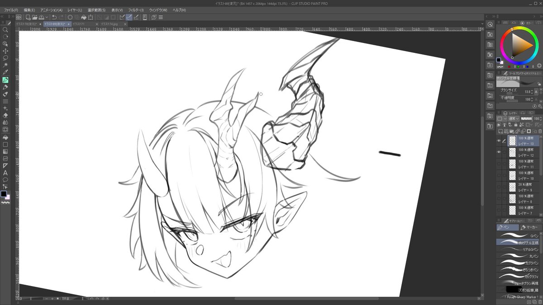The height and width of the screenshot is (305, 543).
Task: Choose the Gペン brush
Action: 518,236
